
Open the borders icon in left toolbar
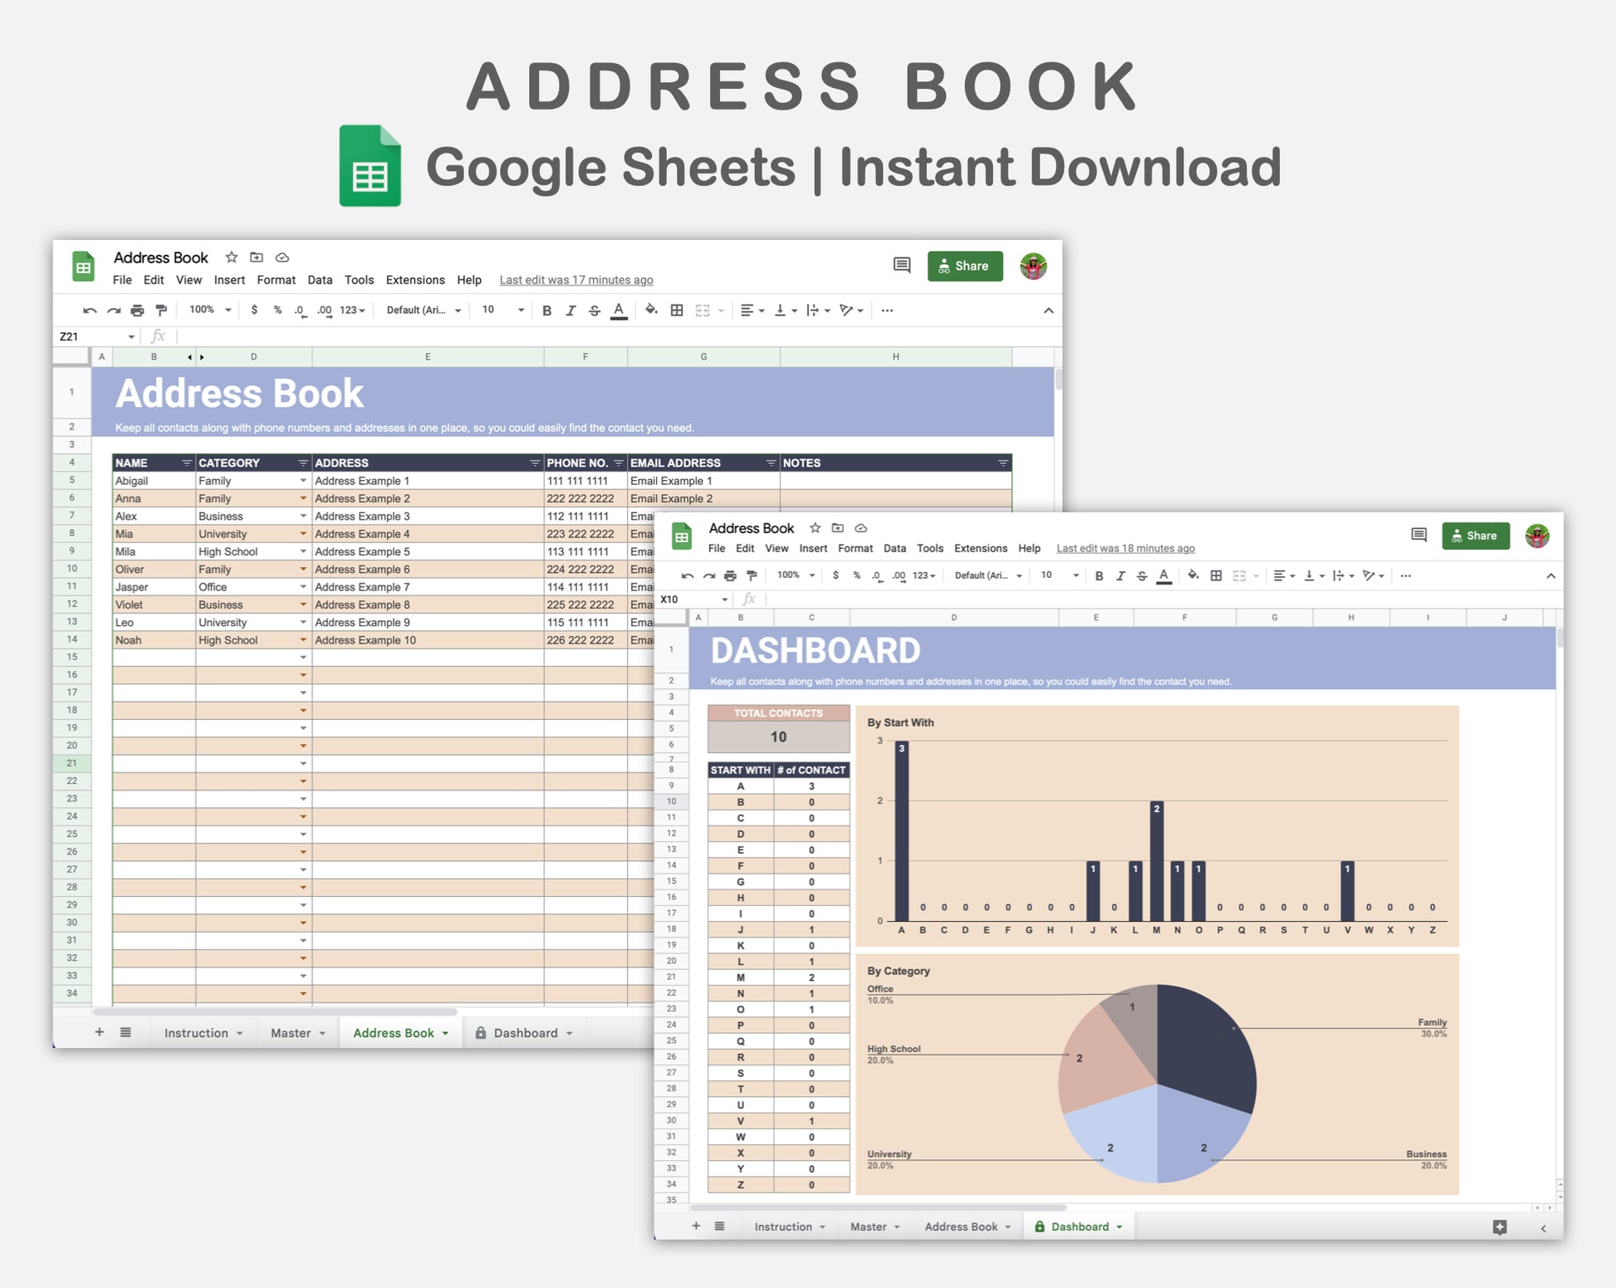click(677, 311)
